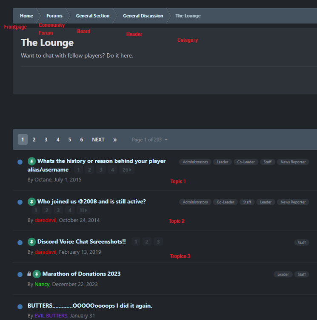317x320 pixels.
Task: Click unread dot for player alias topic
Action: tap(20, 162)
